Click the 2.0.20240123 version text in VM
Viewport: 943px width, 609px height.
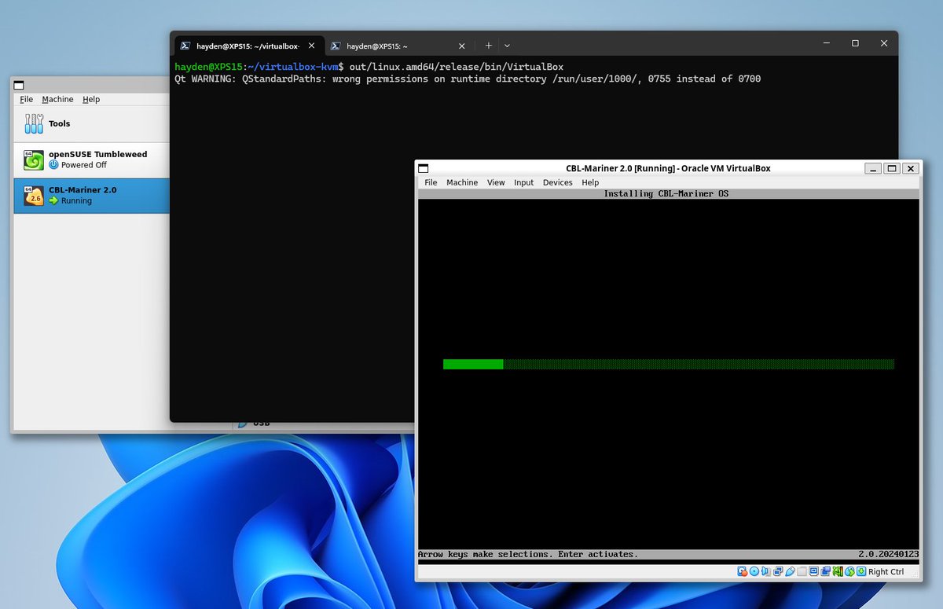point(888,554)
